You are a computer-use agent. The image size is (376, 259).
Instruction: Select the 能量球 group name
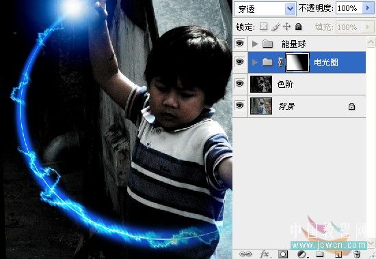[293, 44]
